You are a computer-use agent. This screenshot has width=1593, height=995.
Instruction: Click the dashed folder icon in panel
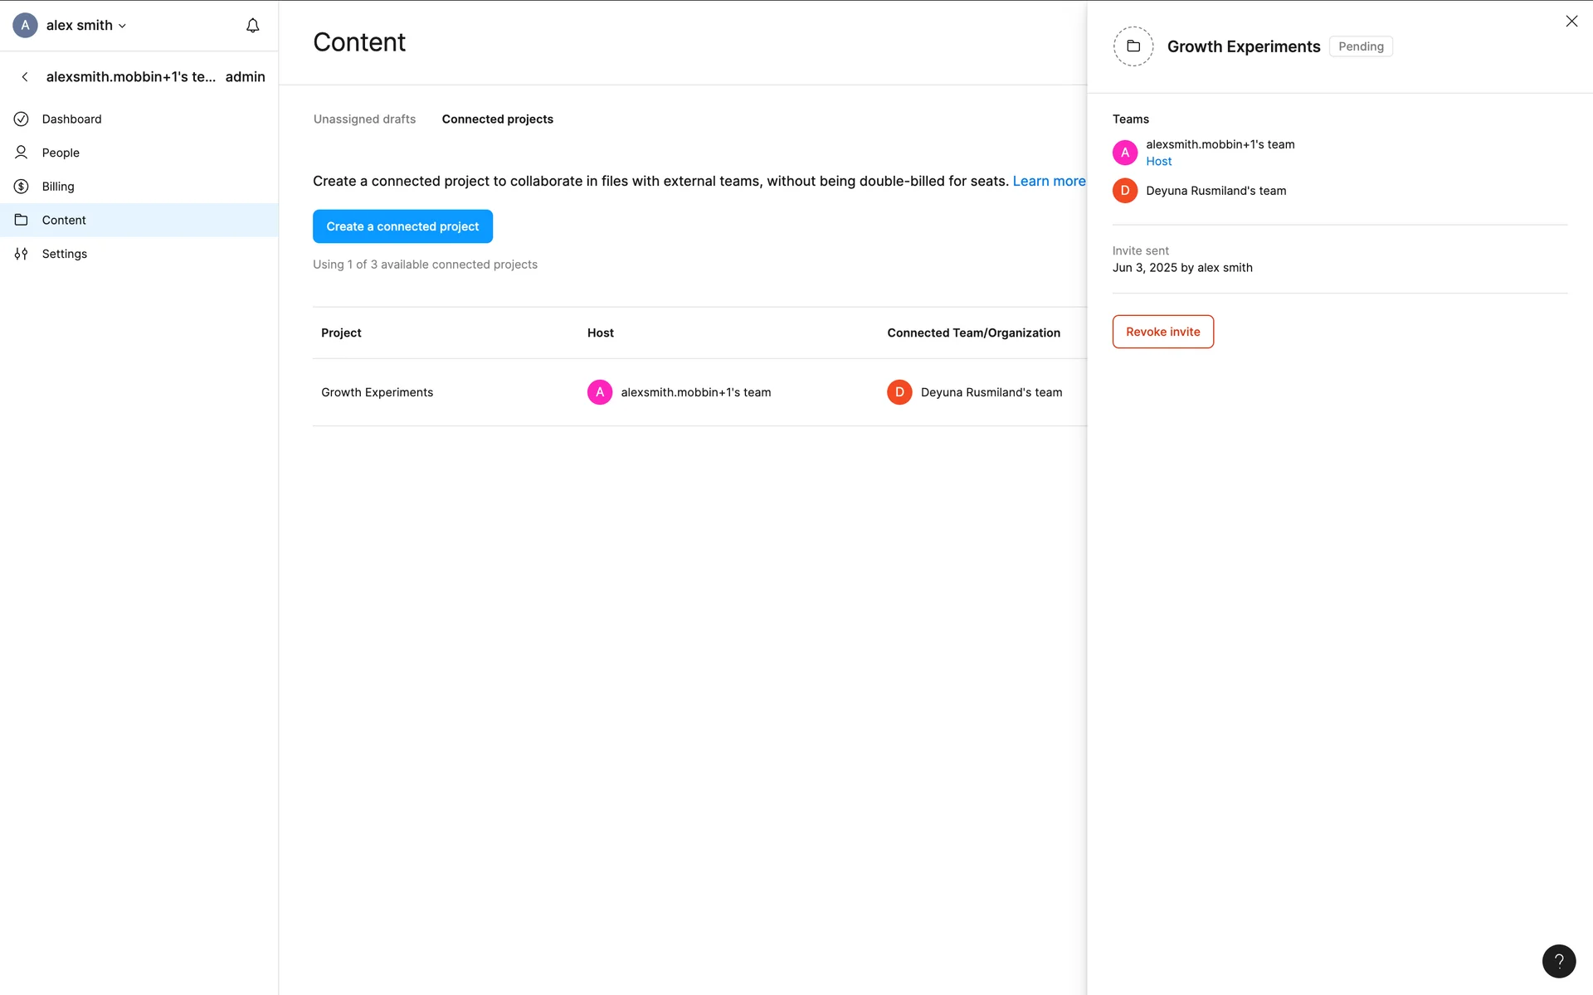click(x=1133, y=46)
